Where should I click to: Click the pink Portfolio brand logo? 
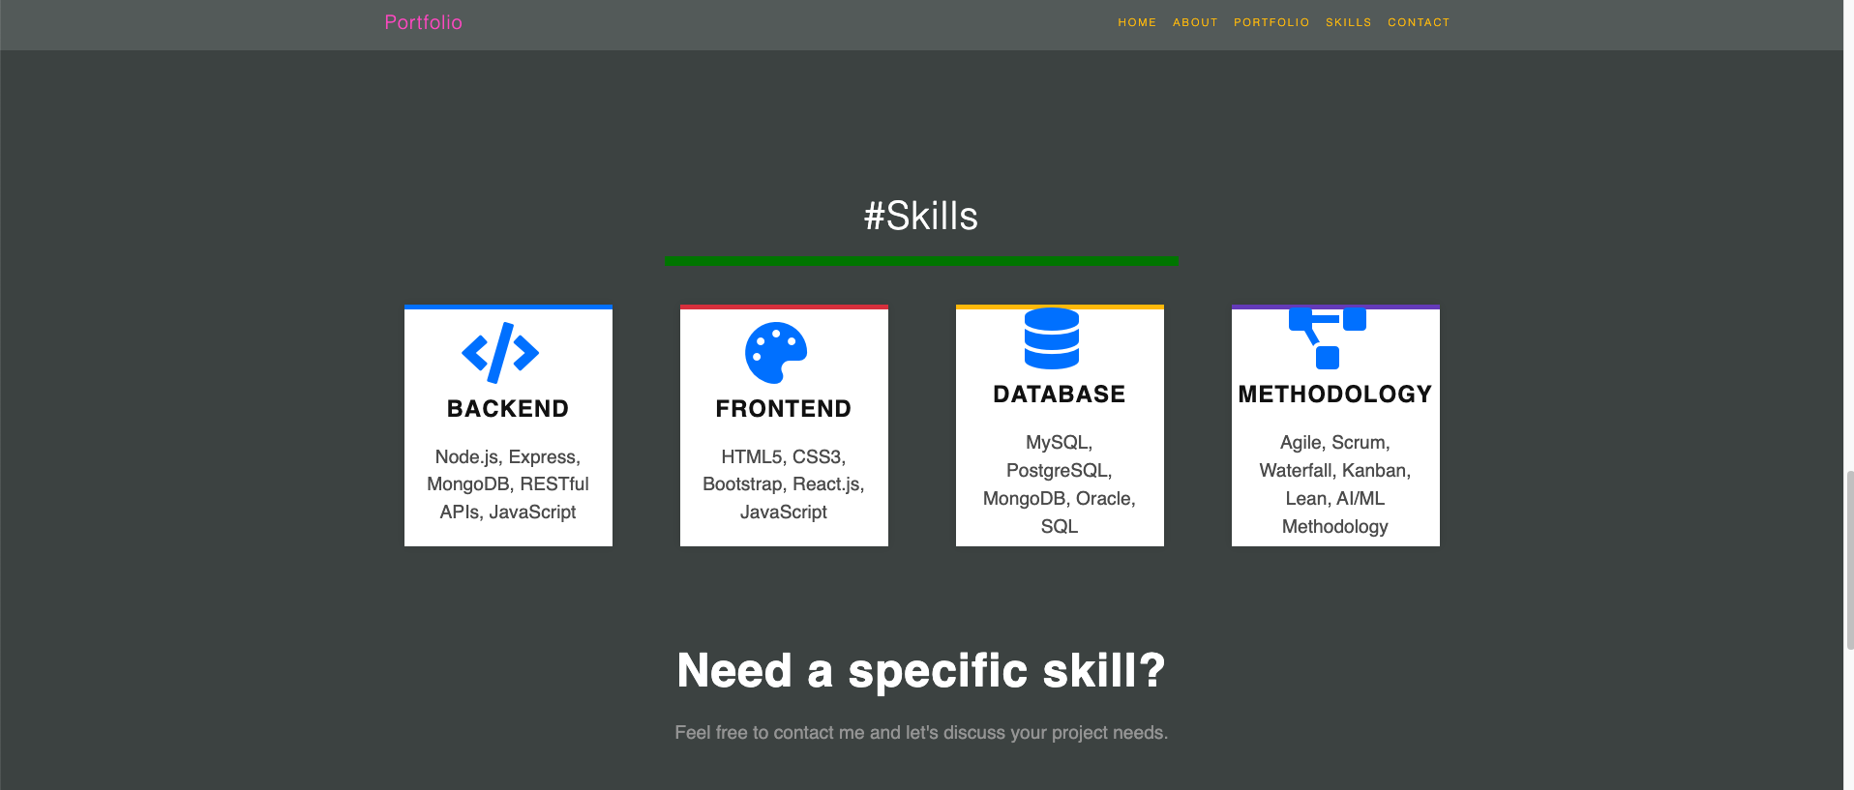[x=424, y=22]
